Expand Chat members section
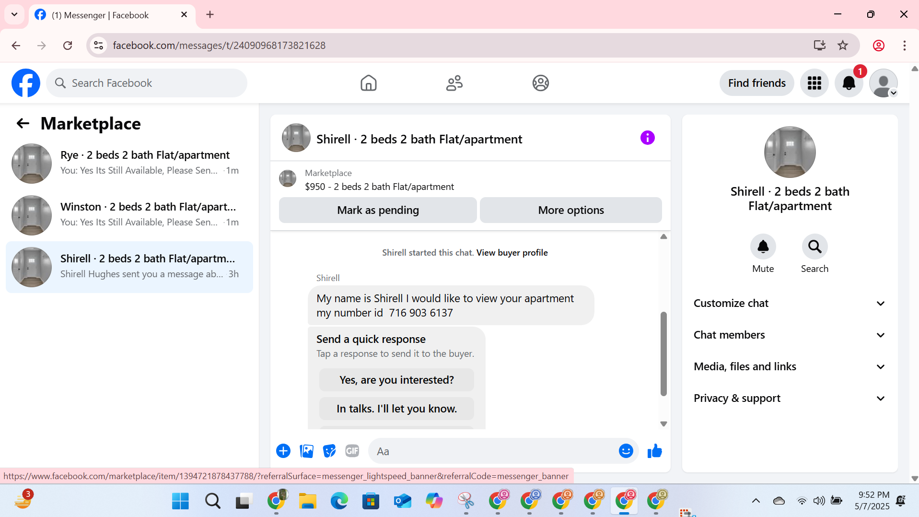 [790, 335]
